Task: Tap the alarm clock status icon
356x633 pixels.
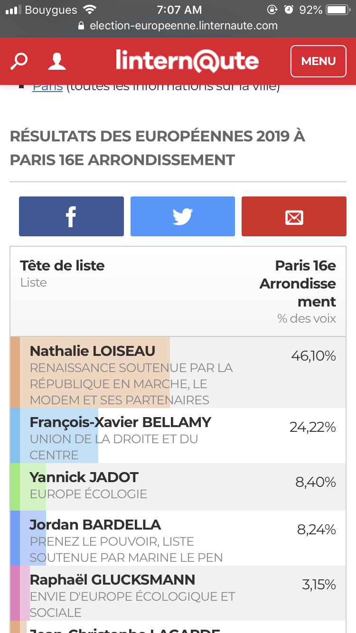Action: point(289,9)
